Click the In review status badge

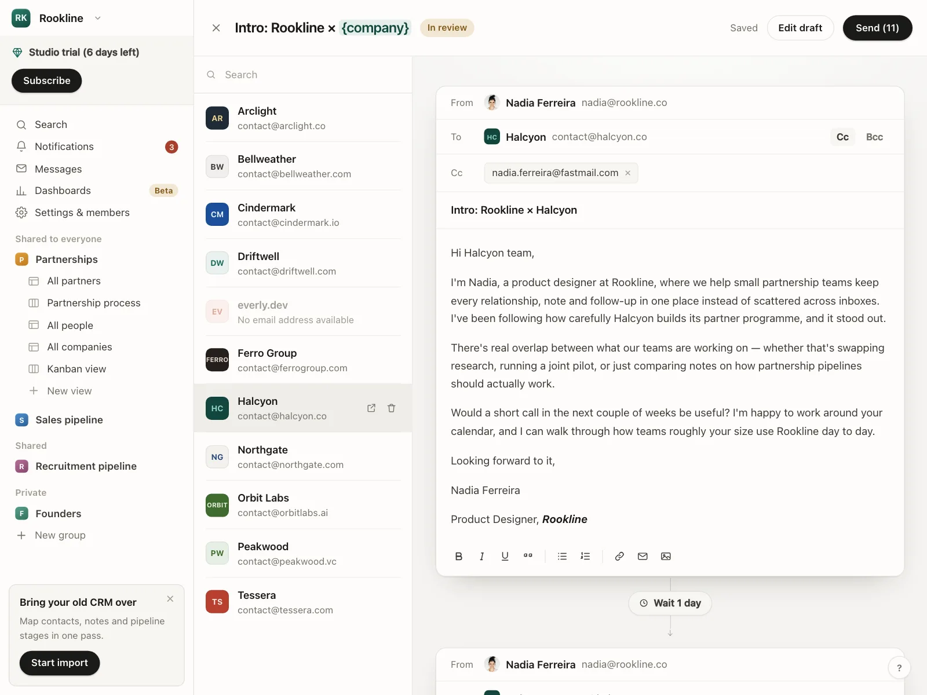[447, 28]
